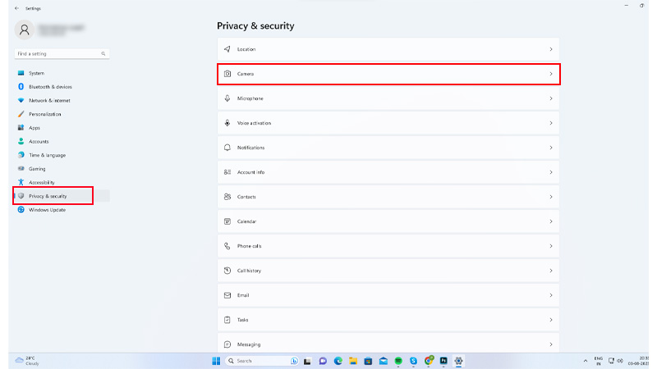Expand the Microphone row chevron
This screenshot has width=657, height=369.
click(551, 98)
